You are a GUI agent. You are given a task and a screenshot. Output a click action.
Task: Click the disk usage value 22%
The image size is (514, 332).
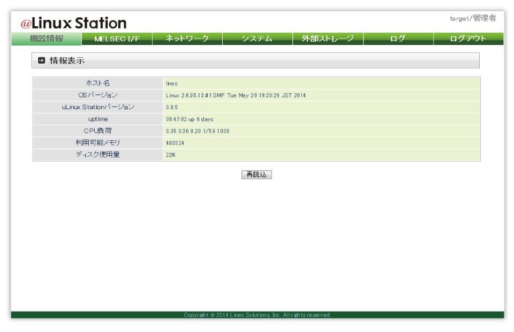[171, 155]
